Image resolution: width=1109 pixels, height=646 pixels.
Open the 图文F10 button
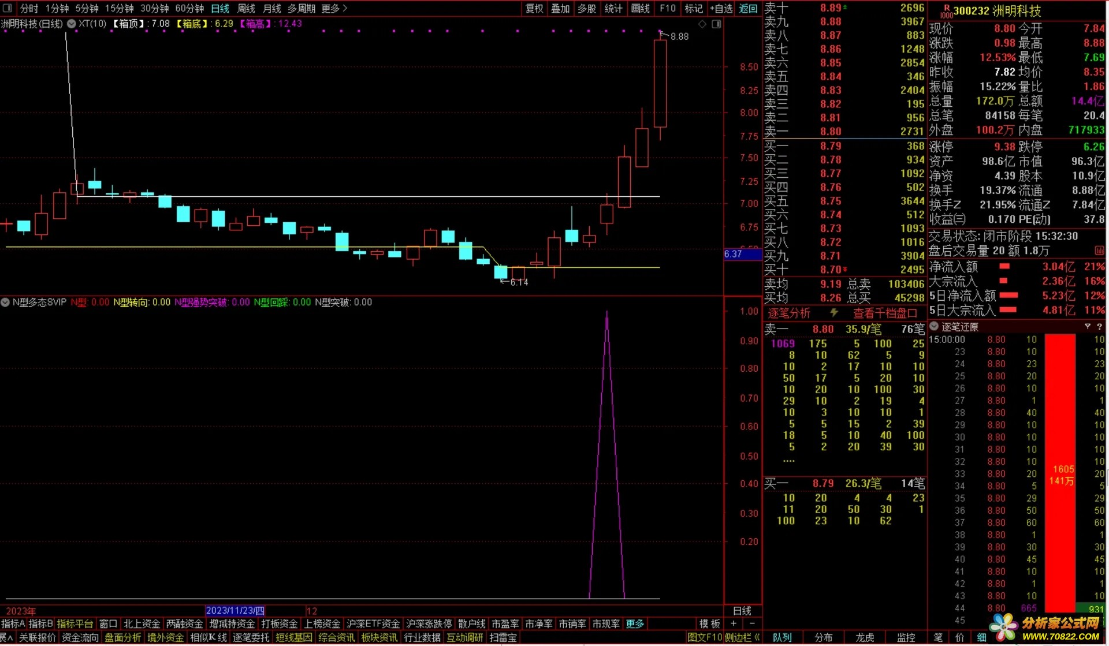point(704,637)
